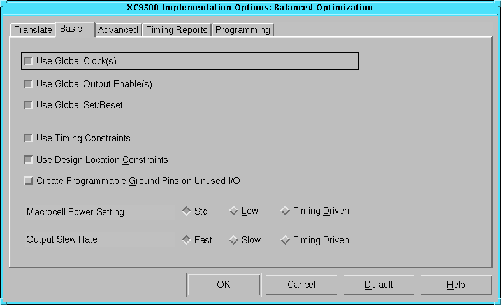
Task: Check Use Global Set/Reset option
Action: click(x=28, y=105)
